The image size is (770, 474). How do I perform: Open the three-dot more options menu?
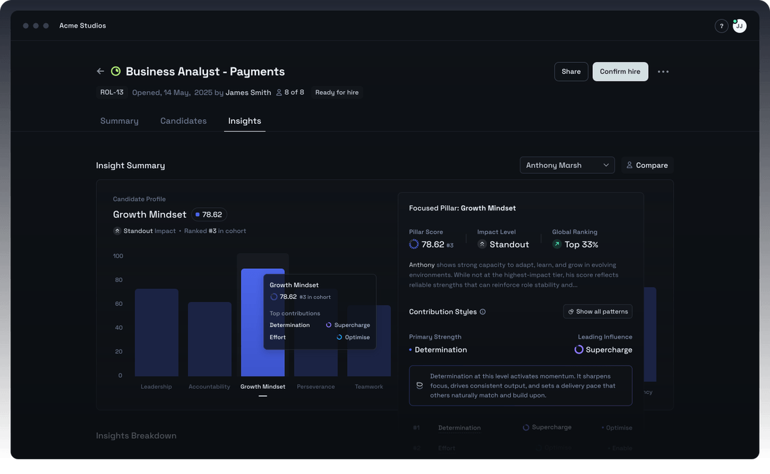tap(663, 72)
